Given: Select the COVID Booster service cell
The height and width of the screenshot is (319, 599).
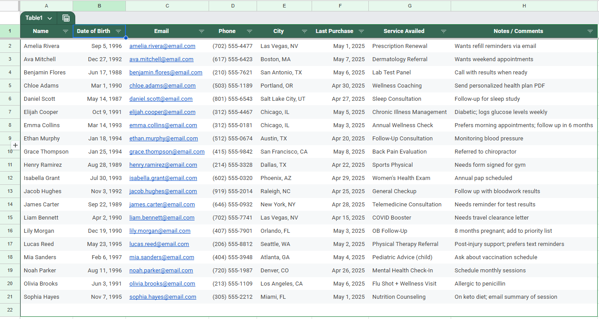Looking at the screenshot, I should point(410,218).
